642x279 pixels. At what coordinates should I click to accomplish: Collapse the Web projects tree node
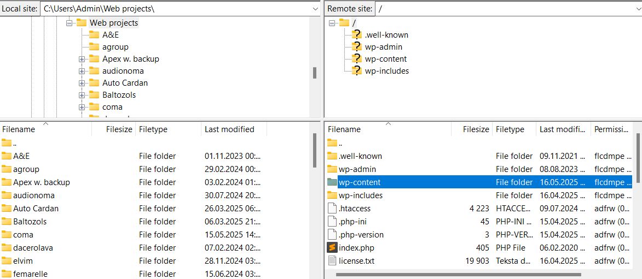pos(69,23)
